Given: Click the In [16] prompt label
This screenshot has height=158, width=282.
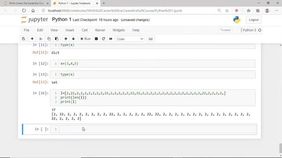Looking at the screenshot, I should [41, 93].
